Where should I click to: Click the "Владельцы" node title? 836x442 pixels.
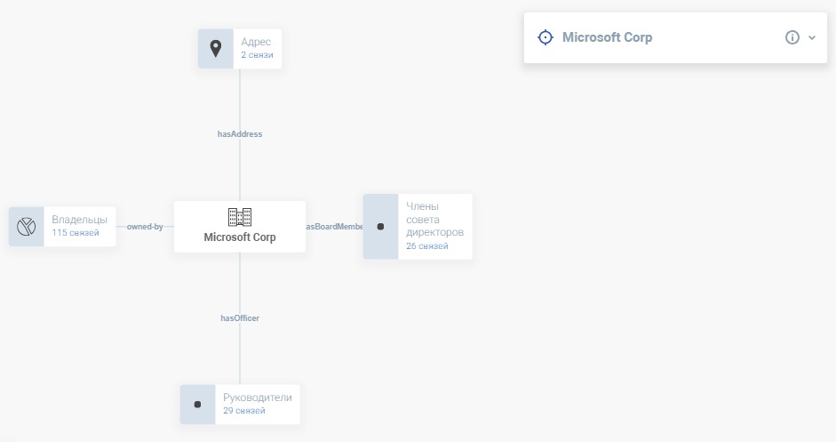tap(79, 220)
